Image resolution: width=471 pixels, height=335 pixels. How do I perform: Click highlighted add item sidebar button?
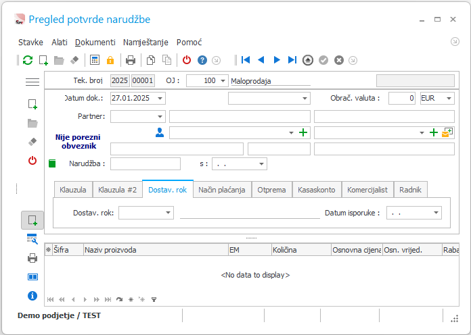click(x=32, y=220)
